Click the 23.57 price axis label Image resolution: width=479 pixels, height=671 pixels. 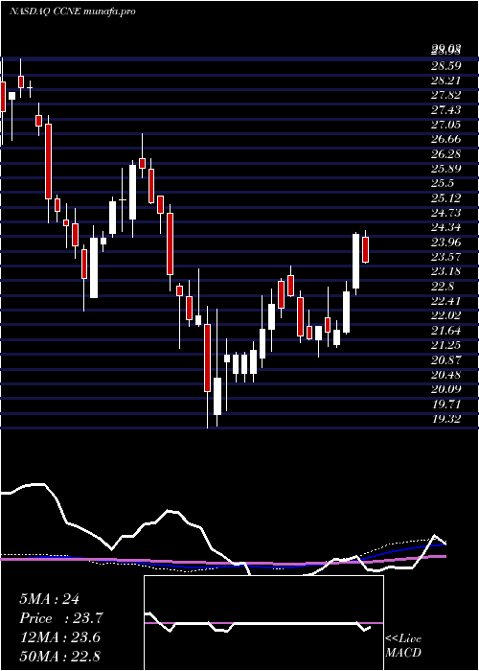pos(446,257)
